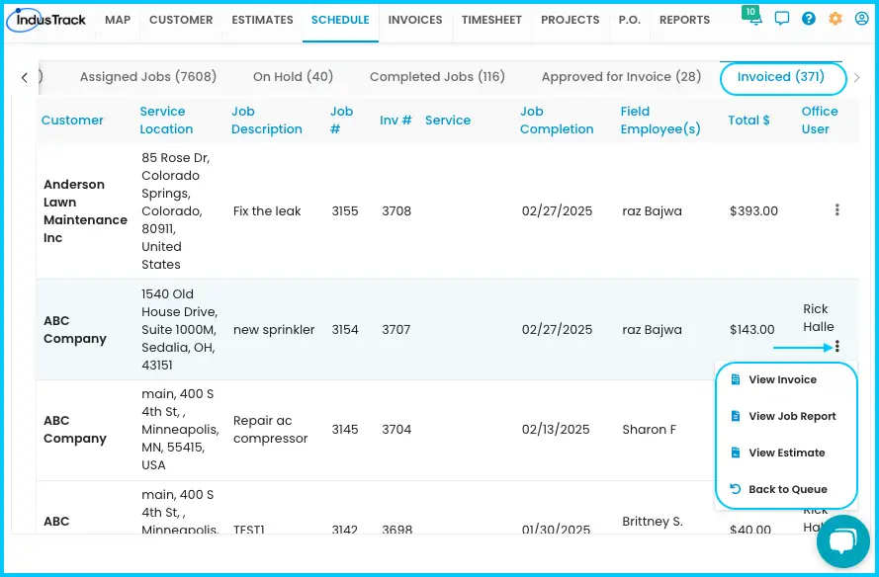Click the IndusTrack logo

point(45,20)
